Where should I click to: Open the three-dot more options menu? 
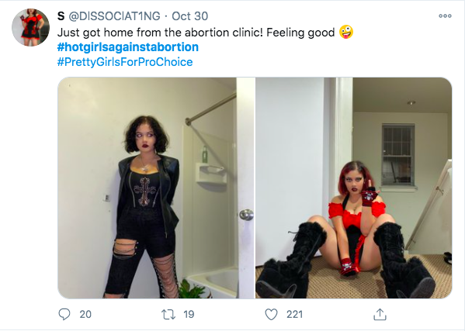pos(445,16)
